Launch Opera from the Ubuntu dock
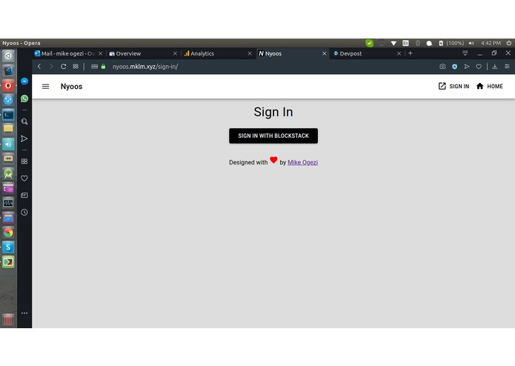This screenshot has height=366, width=515. 8,86
